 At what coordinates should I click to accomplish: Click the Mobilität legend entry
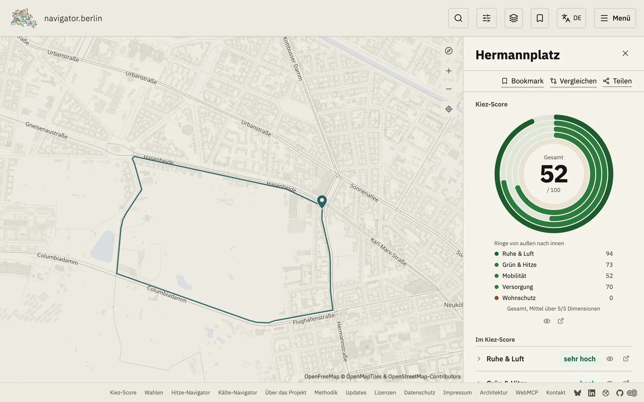[554, 276]
